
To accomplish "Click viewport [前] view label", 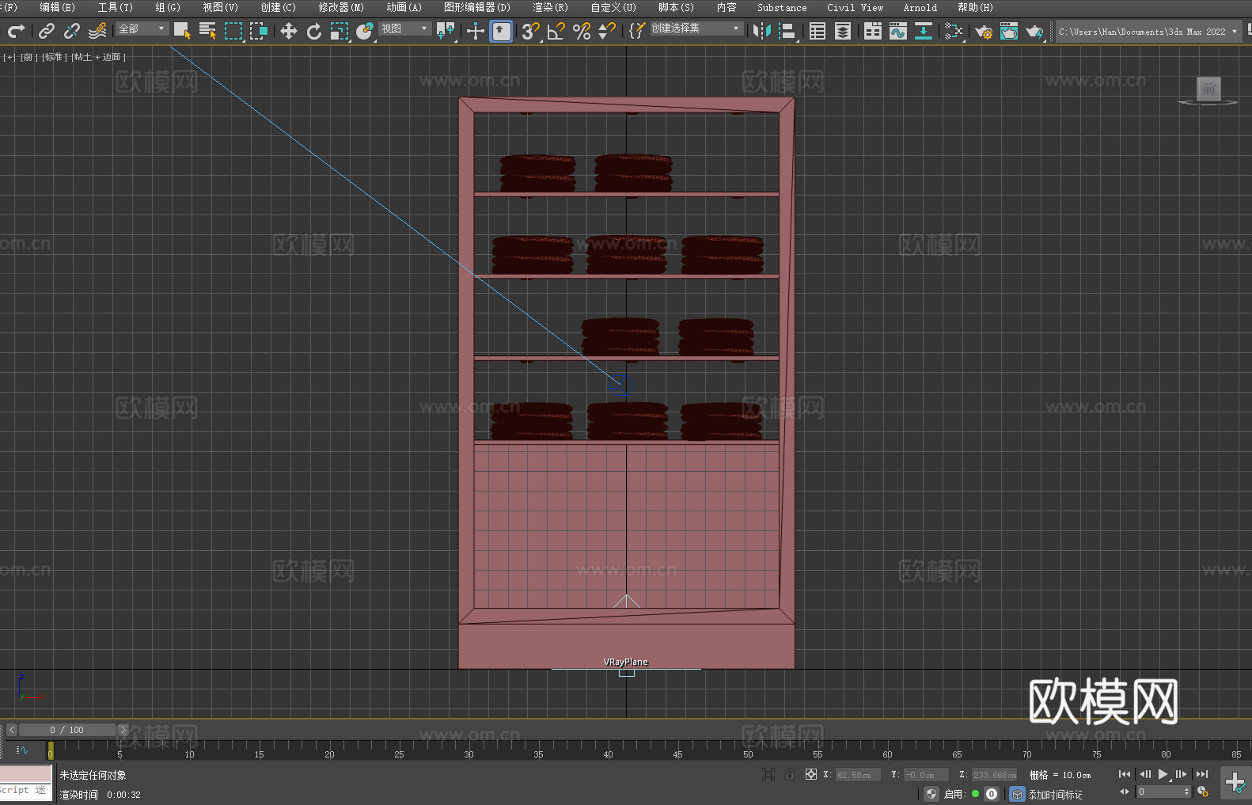I will [28, 57].
